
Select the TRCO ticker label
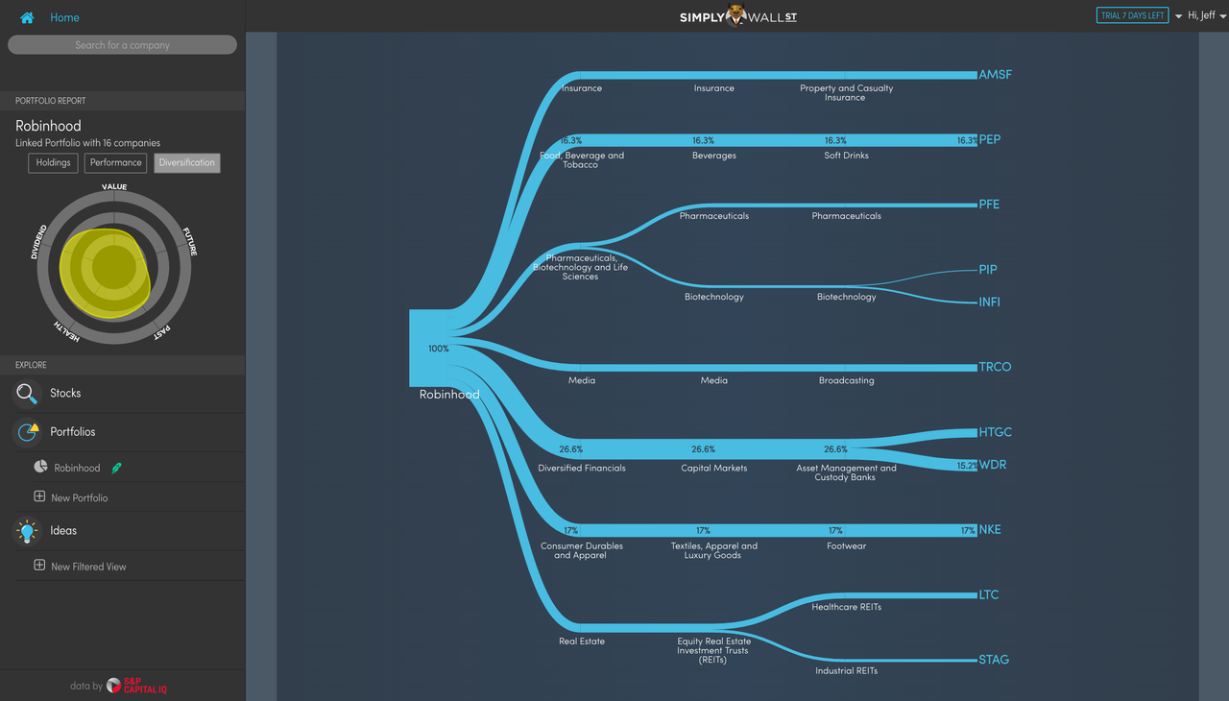pos(995,367)
